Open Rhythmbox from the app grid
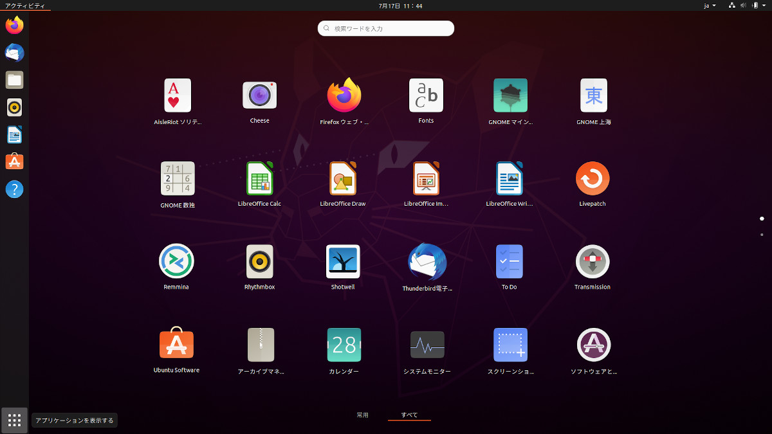The image size is (772, 434). click(x=259, y=261)
